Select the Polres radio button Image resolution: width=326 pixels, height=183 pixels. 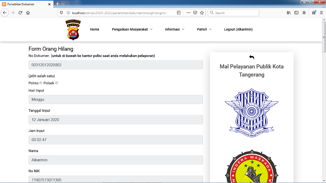[x=41, y=83]
